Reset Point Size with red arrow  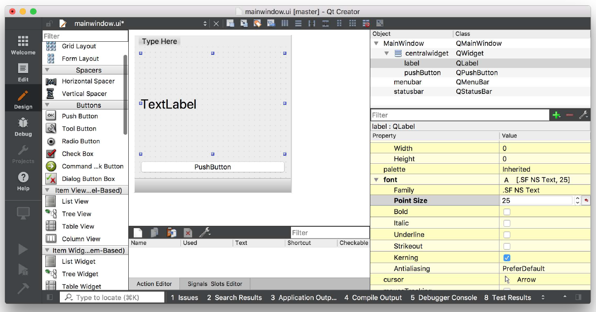586,200
